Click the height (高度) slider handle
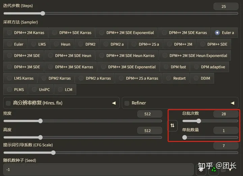 [40, 137]
